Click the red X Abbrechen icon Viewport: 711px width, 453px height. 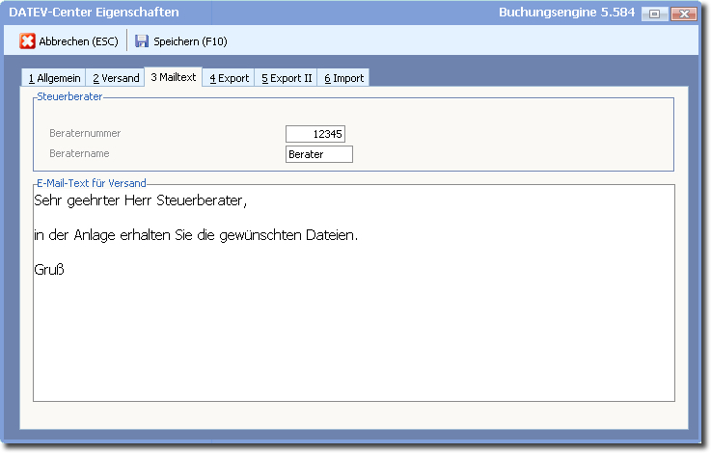coord(28,41)
